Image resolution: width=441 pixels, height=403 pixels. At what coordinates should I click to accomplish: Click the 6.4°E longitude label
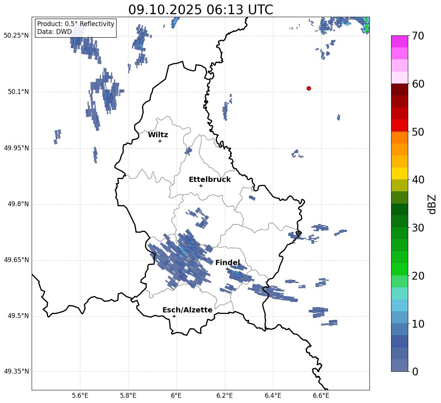[273, 396]
